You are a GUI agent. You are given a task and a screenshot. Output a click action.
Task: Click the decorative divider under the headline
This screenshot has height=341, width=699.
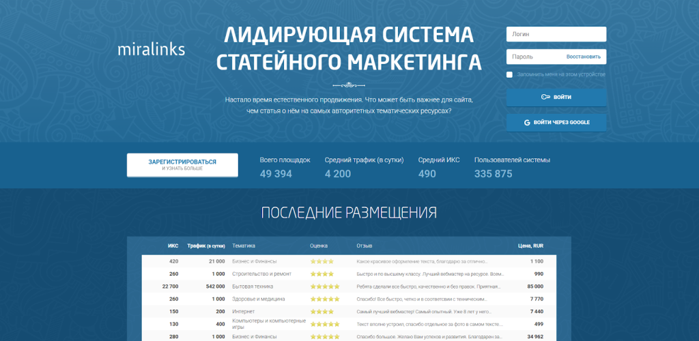click(349, 85)
